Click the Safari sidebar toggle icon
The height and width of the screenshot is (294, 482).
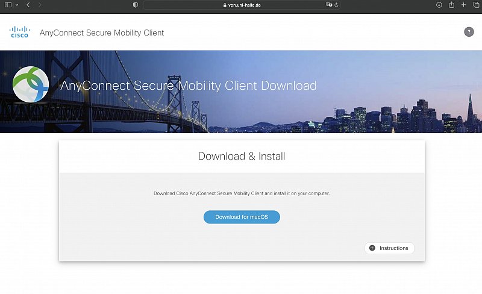click(x=8, y=5)
